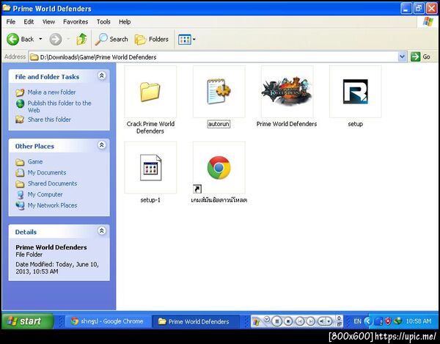Screen dimensions: 440x344
Task: Click the Publish to Web globe icon
Action: click(x=20, y=103)
